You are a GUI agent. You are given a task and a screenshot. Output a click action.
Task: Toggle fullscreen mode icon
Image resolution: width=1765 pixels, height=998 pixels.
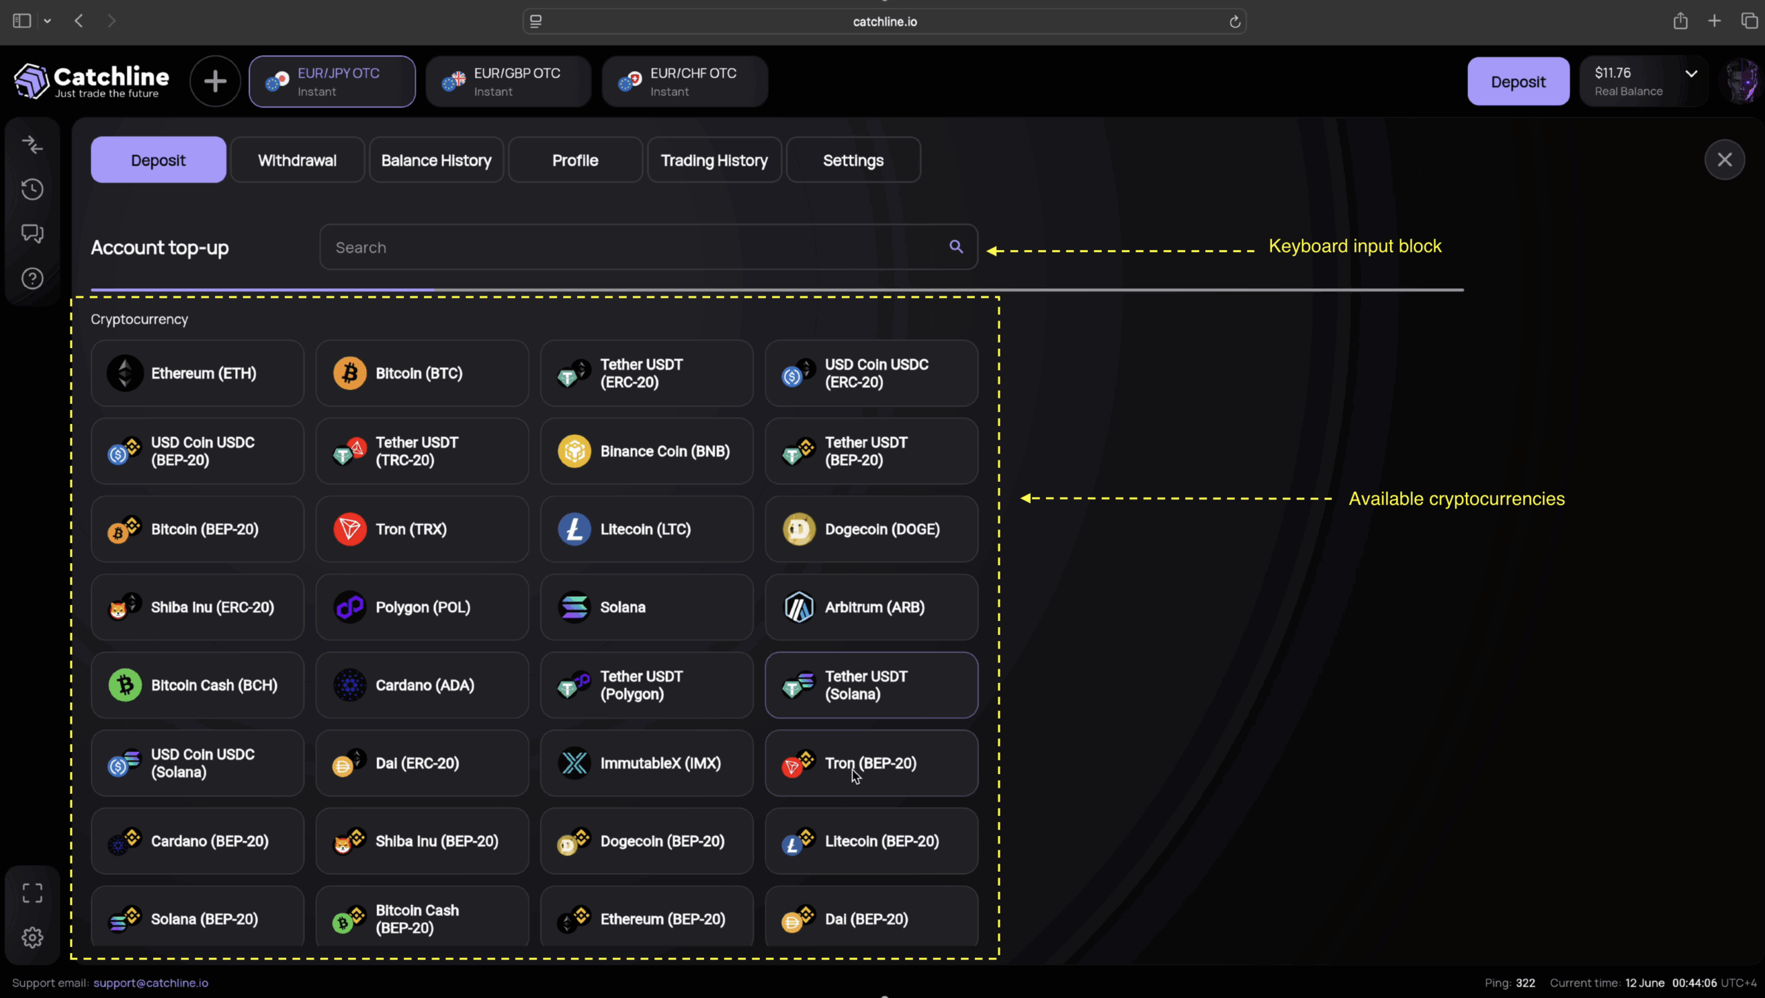[x=32, y=893]
